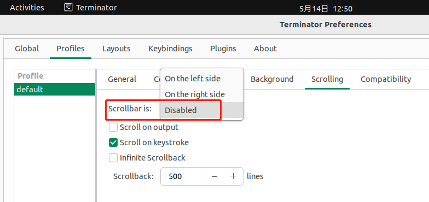Viewport: 429px width, 202px height.
Task: Open the Layouts tab
Action: pyautogui.click(x=116, y=49)
